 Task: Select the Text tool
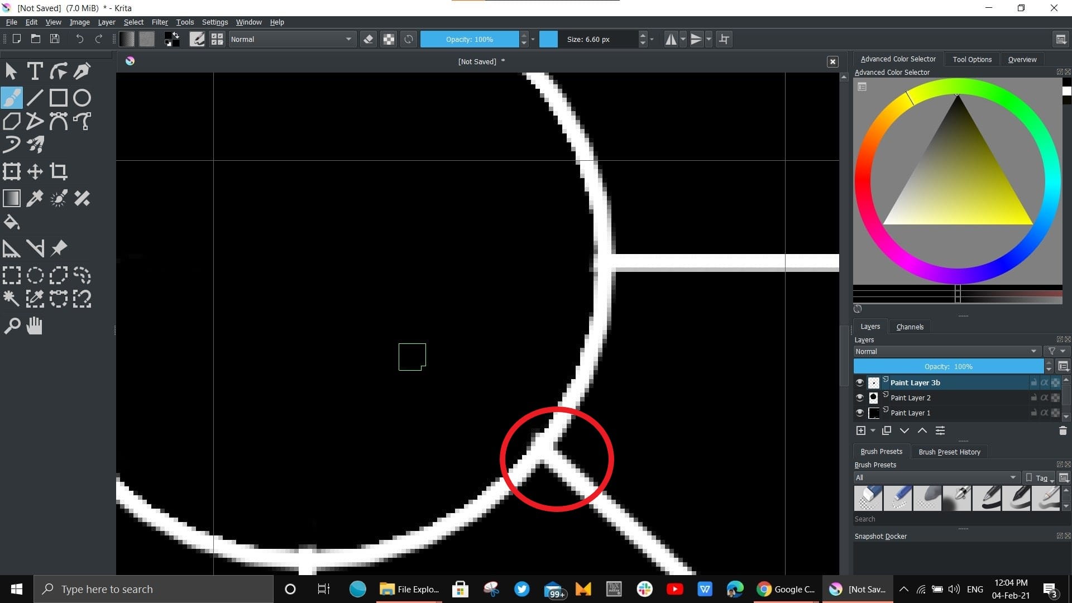click(x=35, y=71)
